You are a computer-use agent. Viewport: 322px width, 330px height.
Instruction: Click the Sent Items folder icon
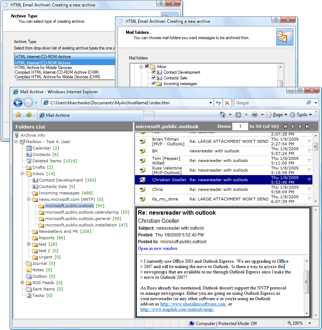click(28, 289)
